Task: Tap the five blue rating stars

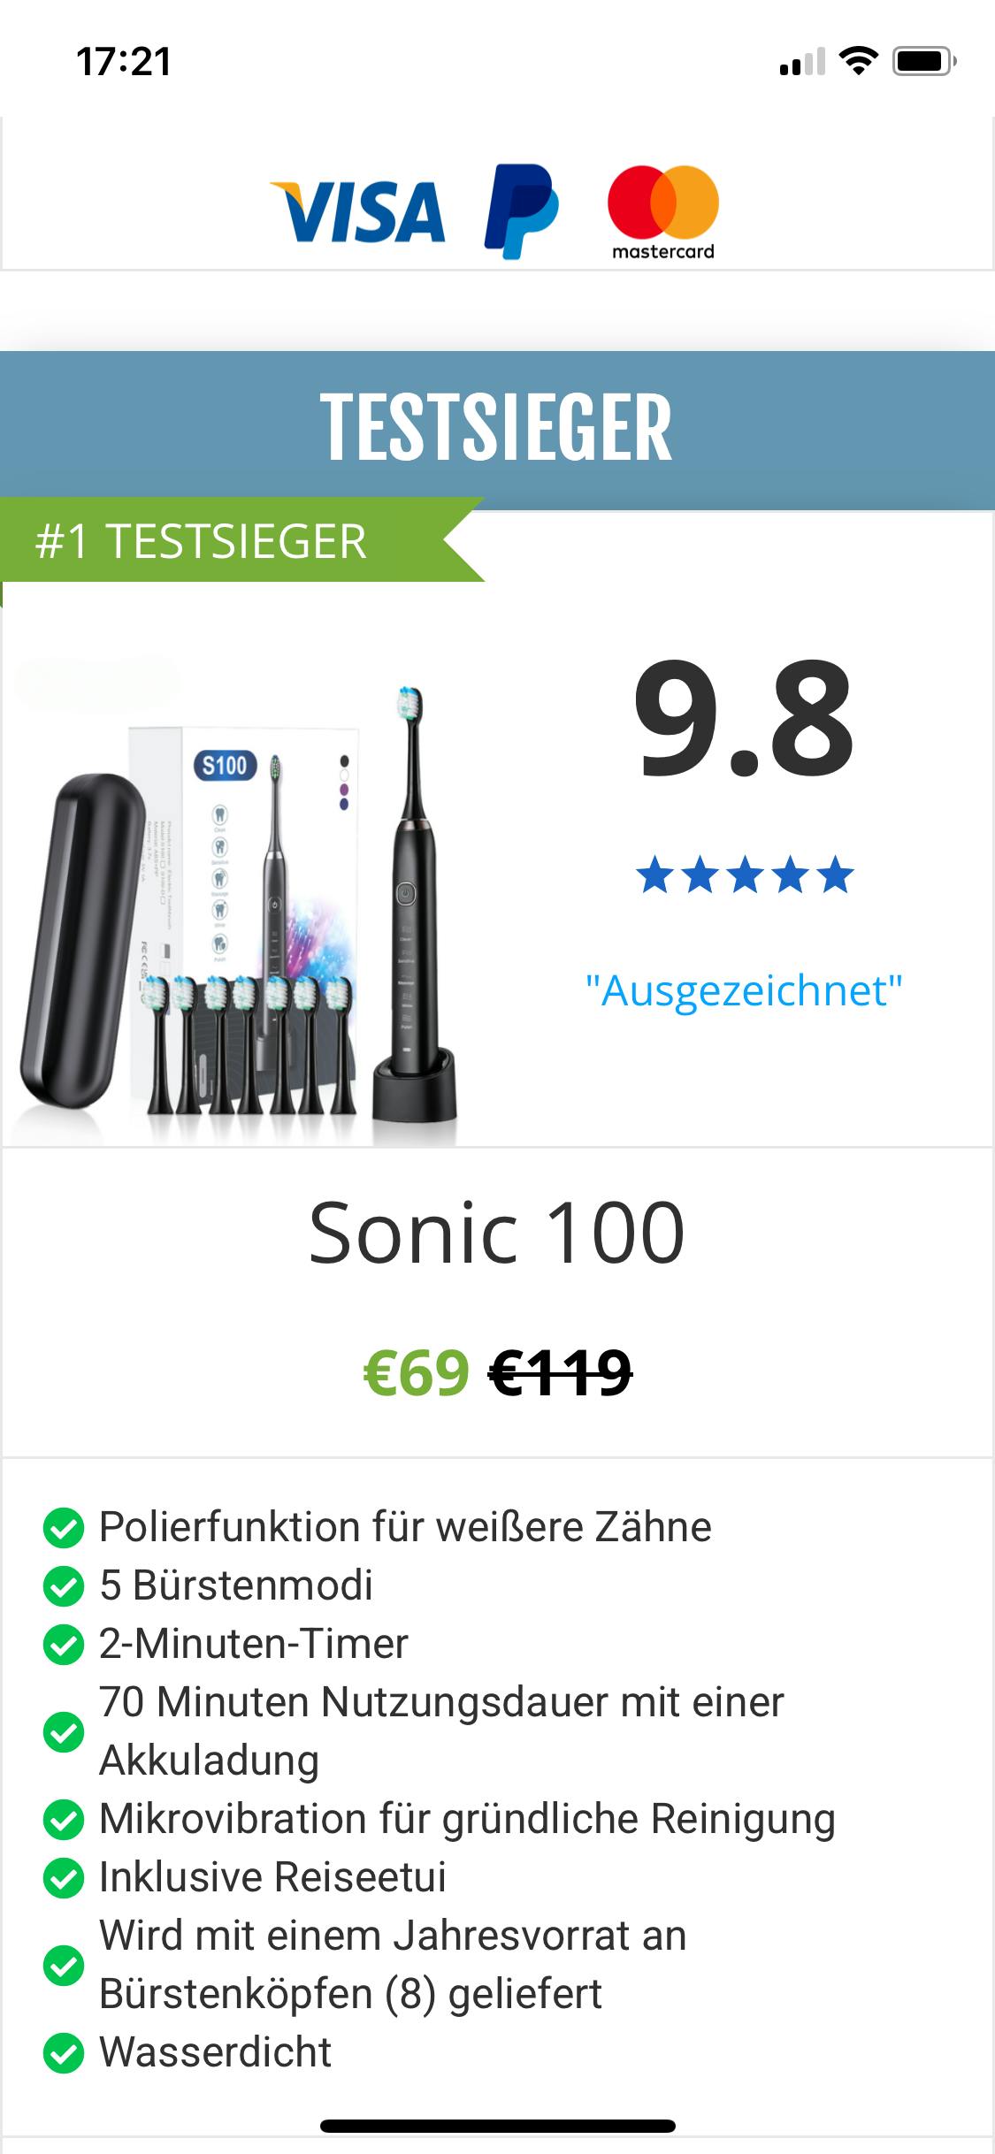Action: pos(745,875)
